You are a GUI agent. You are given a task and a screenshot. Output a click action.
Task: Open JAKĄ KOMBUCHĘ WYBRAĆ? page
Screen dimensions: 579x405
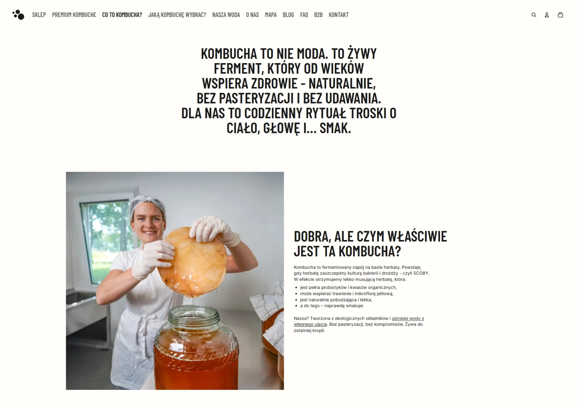click(x=177, y=15)
